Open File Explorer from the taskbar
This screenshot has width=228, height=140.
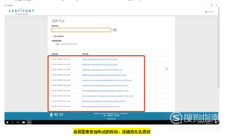23,123
